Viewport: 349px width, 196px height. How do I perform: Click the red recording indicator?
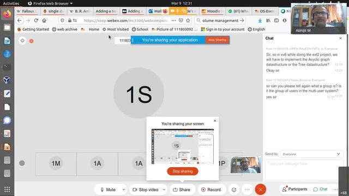pyautogui.click(x=32, y=41)
